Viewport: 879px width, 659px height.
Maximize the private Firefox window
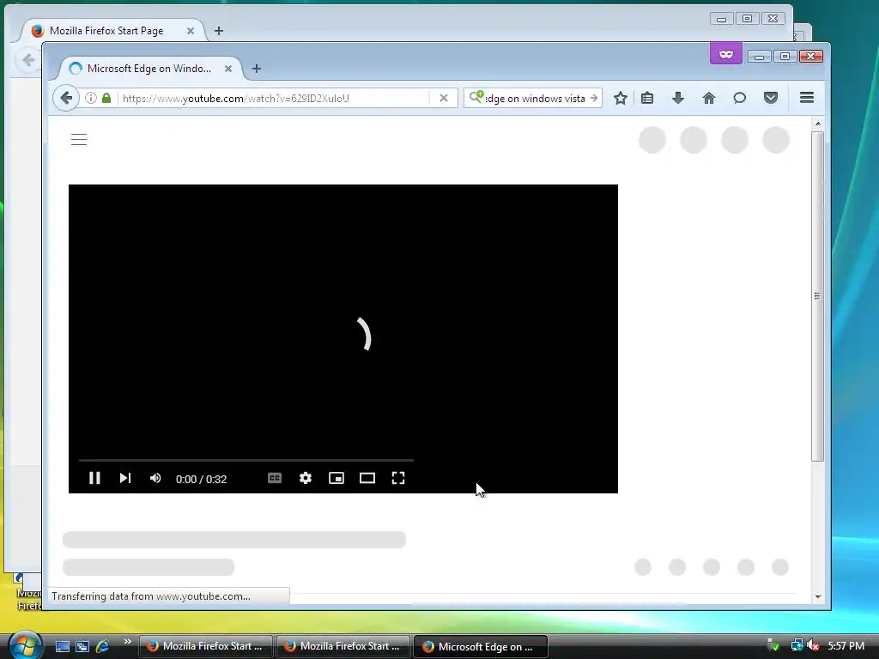(x=785, y=57)
